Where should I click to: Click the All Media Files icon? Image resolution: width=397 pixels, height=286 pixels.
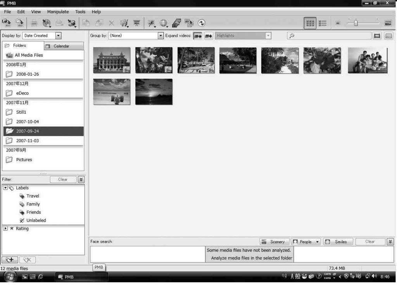coord(9,55)
